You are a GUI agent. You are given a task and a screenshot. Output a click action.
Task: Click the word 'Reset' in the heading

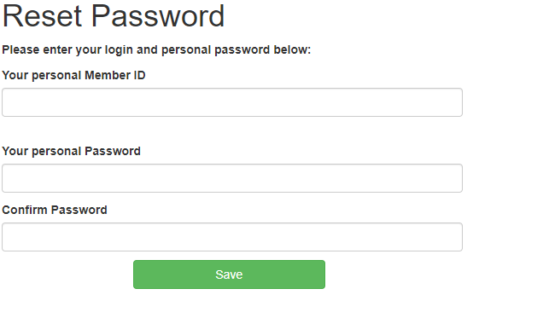42,16
